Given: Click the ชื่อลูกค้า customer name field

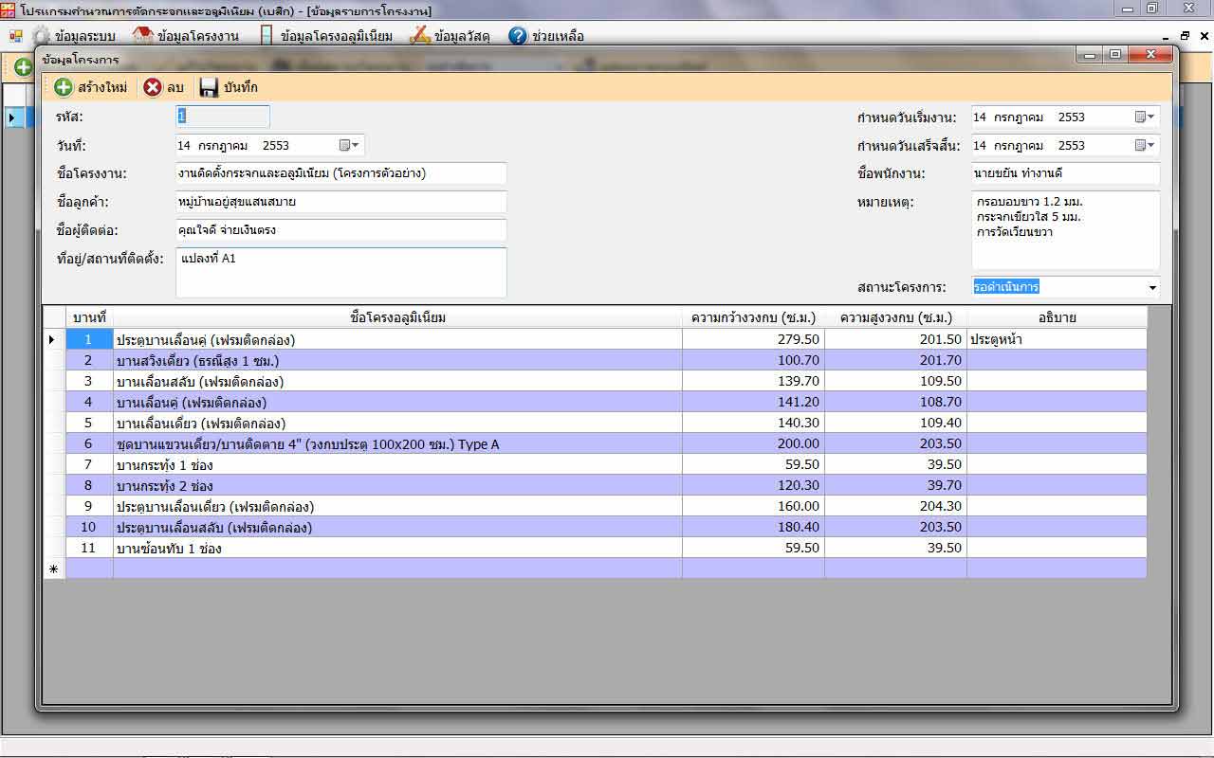Looking at the screenshot, I should (x=341, y=202).
